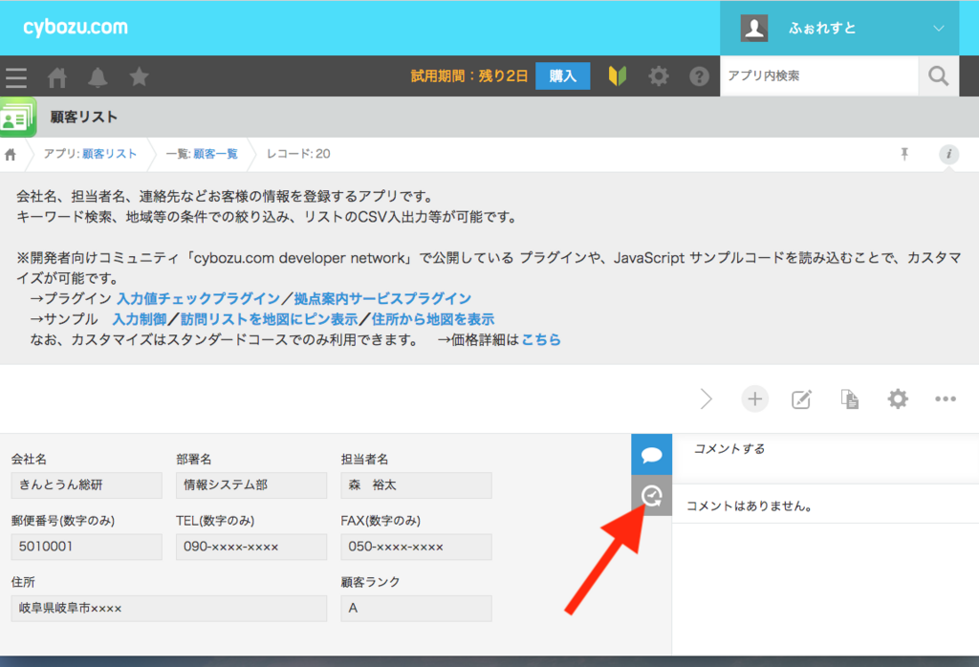Duplicate this record via the copy icon
Viewport: 979px width, 667px height.
click(850, 398)
